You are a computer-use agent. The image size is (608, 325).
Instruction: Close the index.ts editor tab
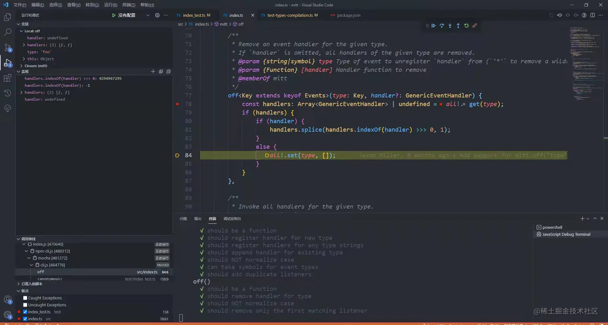click(253, 15)
